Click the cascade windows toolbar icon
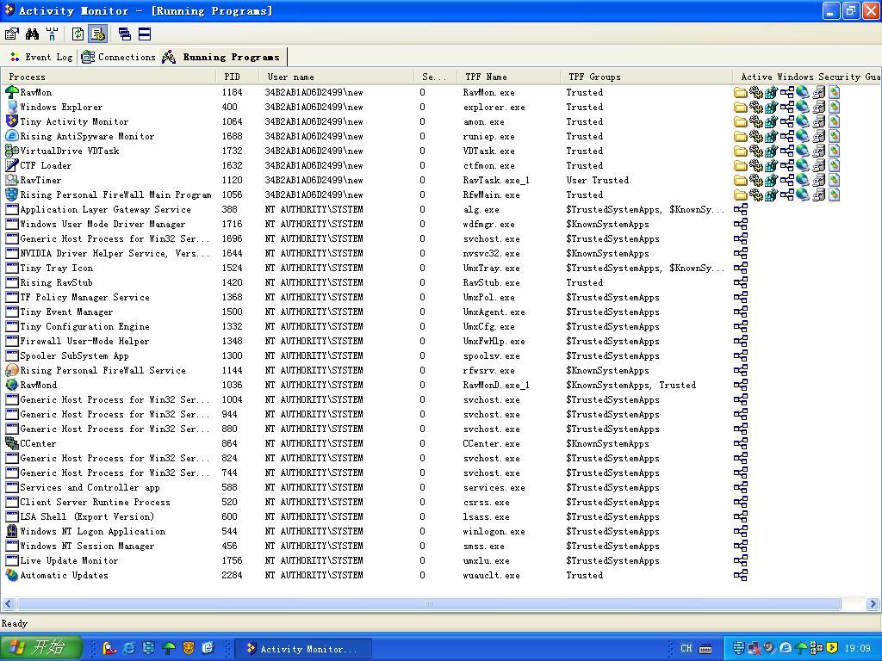The width and height of the screenshot is (882, 661). [125, 34]
